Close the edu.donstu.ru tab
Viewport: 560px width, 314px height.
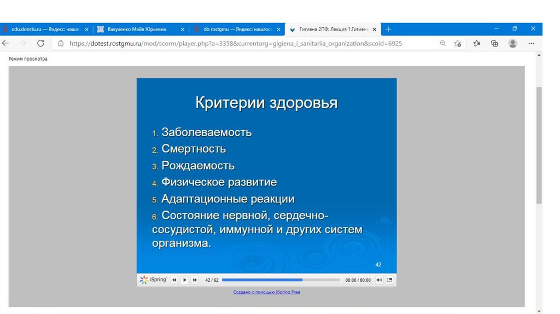(86, 30)
